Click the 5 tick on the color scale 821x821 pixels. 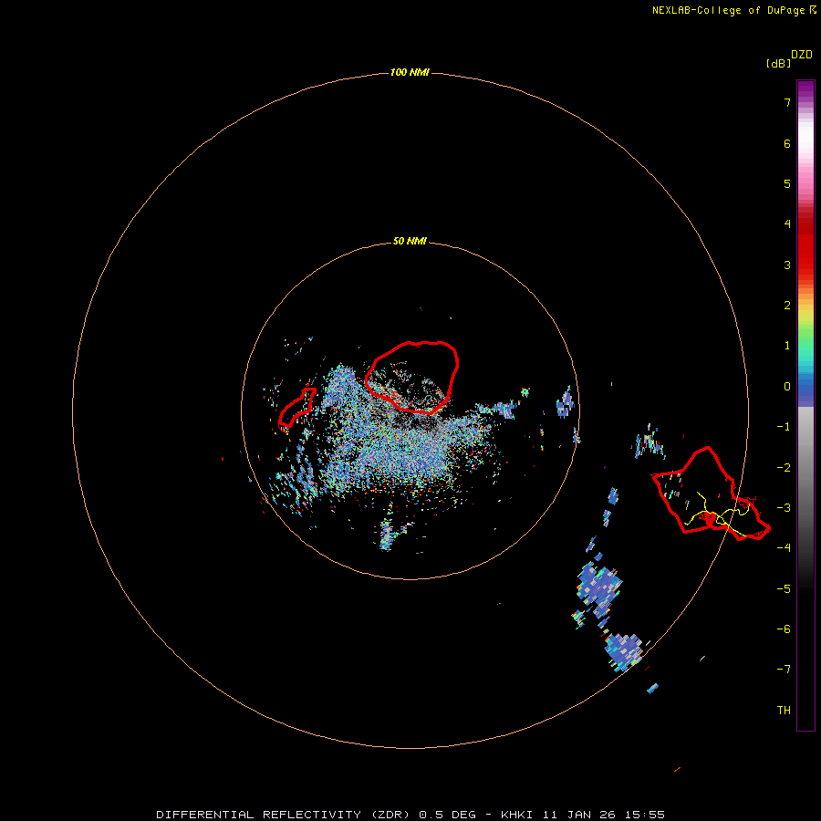coord(787,183)
